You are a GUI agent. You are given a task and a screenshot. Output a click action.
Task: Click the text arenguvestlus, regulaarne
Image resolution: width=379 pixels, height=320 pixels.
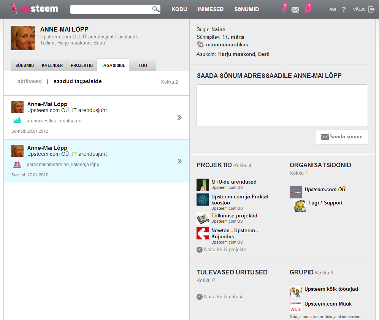54,121
